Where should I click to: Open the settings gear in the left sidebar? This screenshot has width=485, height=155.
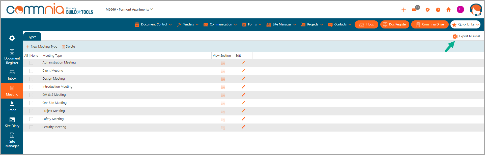pos(12,38)
